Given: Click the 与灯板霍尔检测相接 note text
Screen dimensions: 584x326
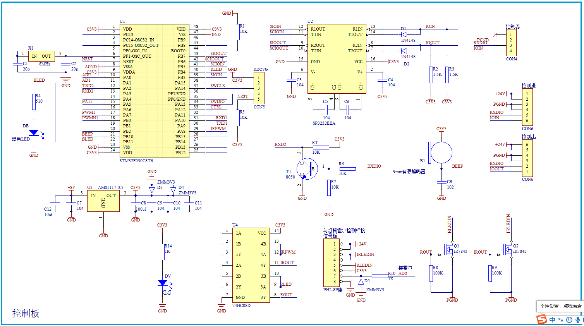Looking at the screenshot, I should coord(344,230).
